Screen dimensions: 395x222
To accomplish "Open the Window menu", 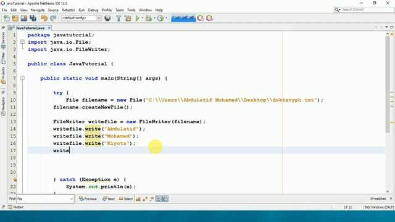I will pos(146,10).
